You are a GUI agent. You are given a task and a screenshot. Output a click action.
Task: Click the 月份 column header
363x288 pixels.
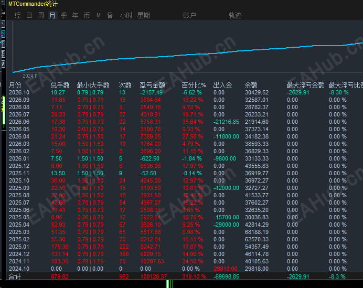point(15,85)
